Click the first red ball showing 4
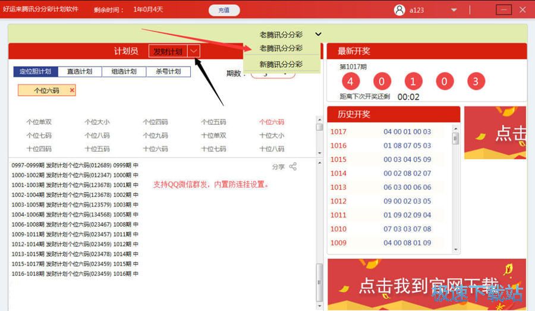The height and width of the screenshot is (311, 535). coord(350,81)
